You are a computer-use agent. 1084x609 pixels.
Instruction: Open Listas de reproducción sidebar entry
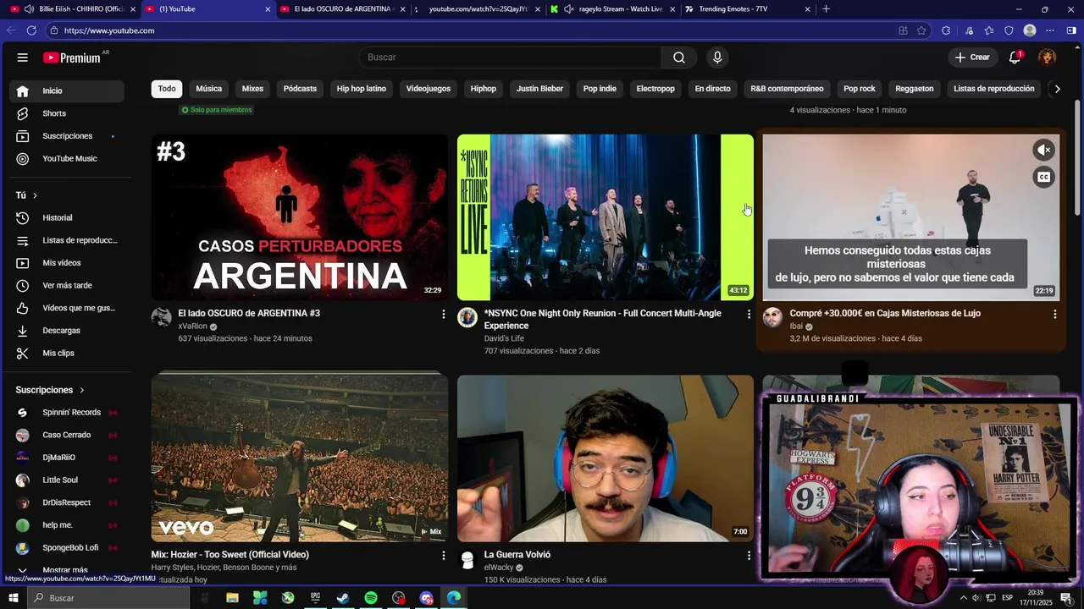[67, 240]
